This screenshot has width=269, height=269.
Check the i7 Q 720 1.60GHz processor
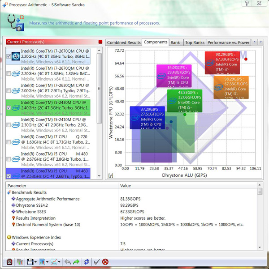pos(9,142)
